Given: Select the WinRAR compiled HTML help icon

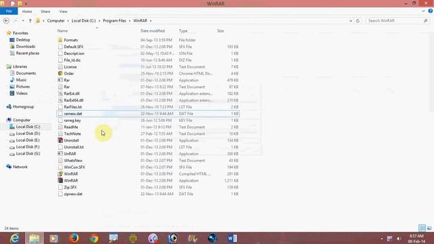Looking at the screenshot, I should pos(60,174).
